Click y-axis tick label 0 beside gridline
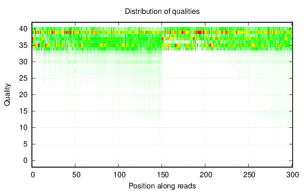 pos(25,161)
